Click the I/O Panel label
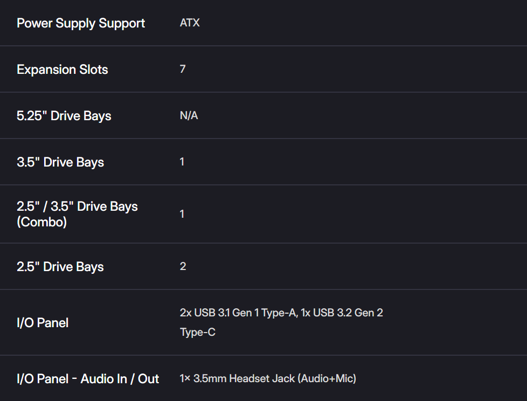The image size is (527, 401). (43, 323)
